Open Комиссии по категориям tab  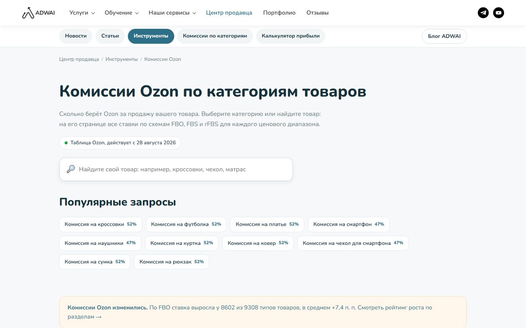point(215,36)
